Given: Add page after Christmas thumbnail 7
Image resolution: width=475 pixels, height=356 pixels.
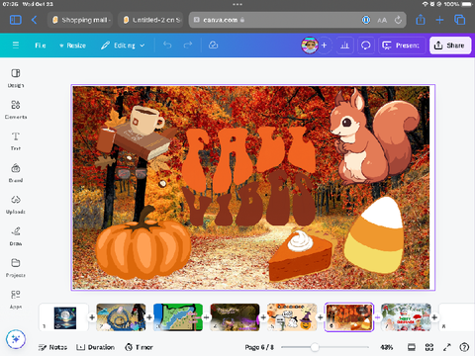Looking at the screenshot, I should 434,317.
